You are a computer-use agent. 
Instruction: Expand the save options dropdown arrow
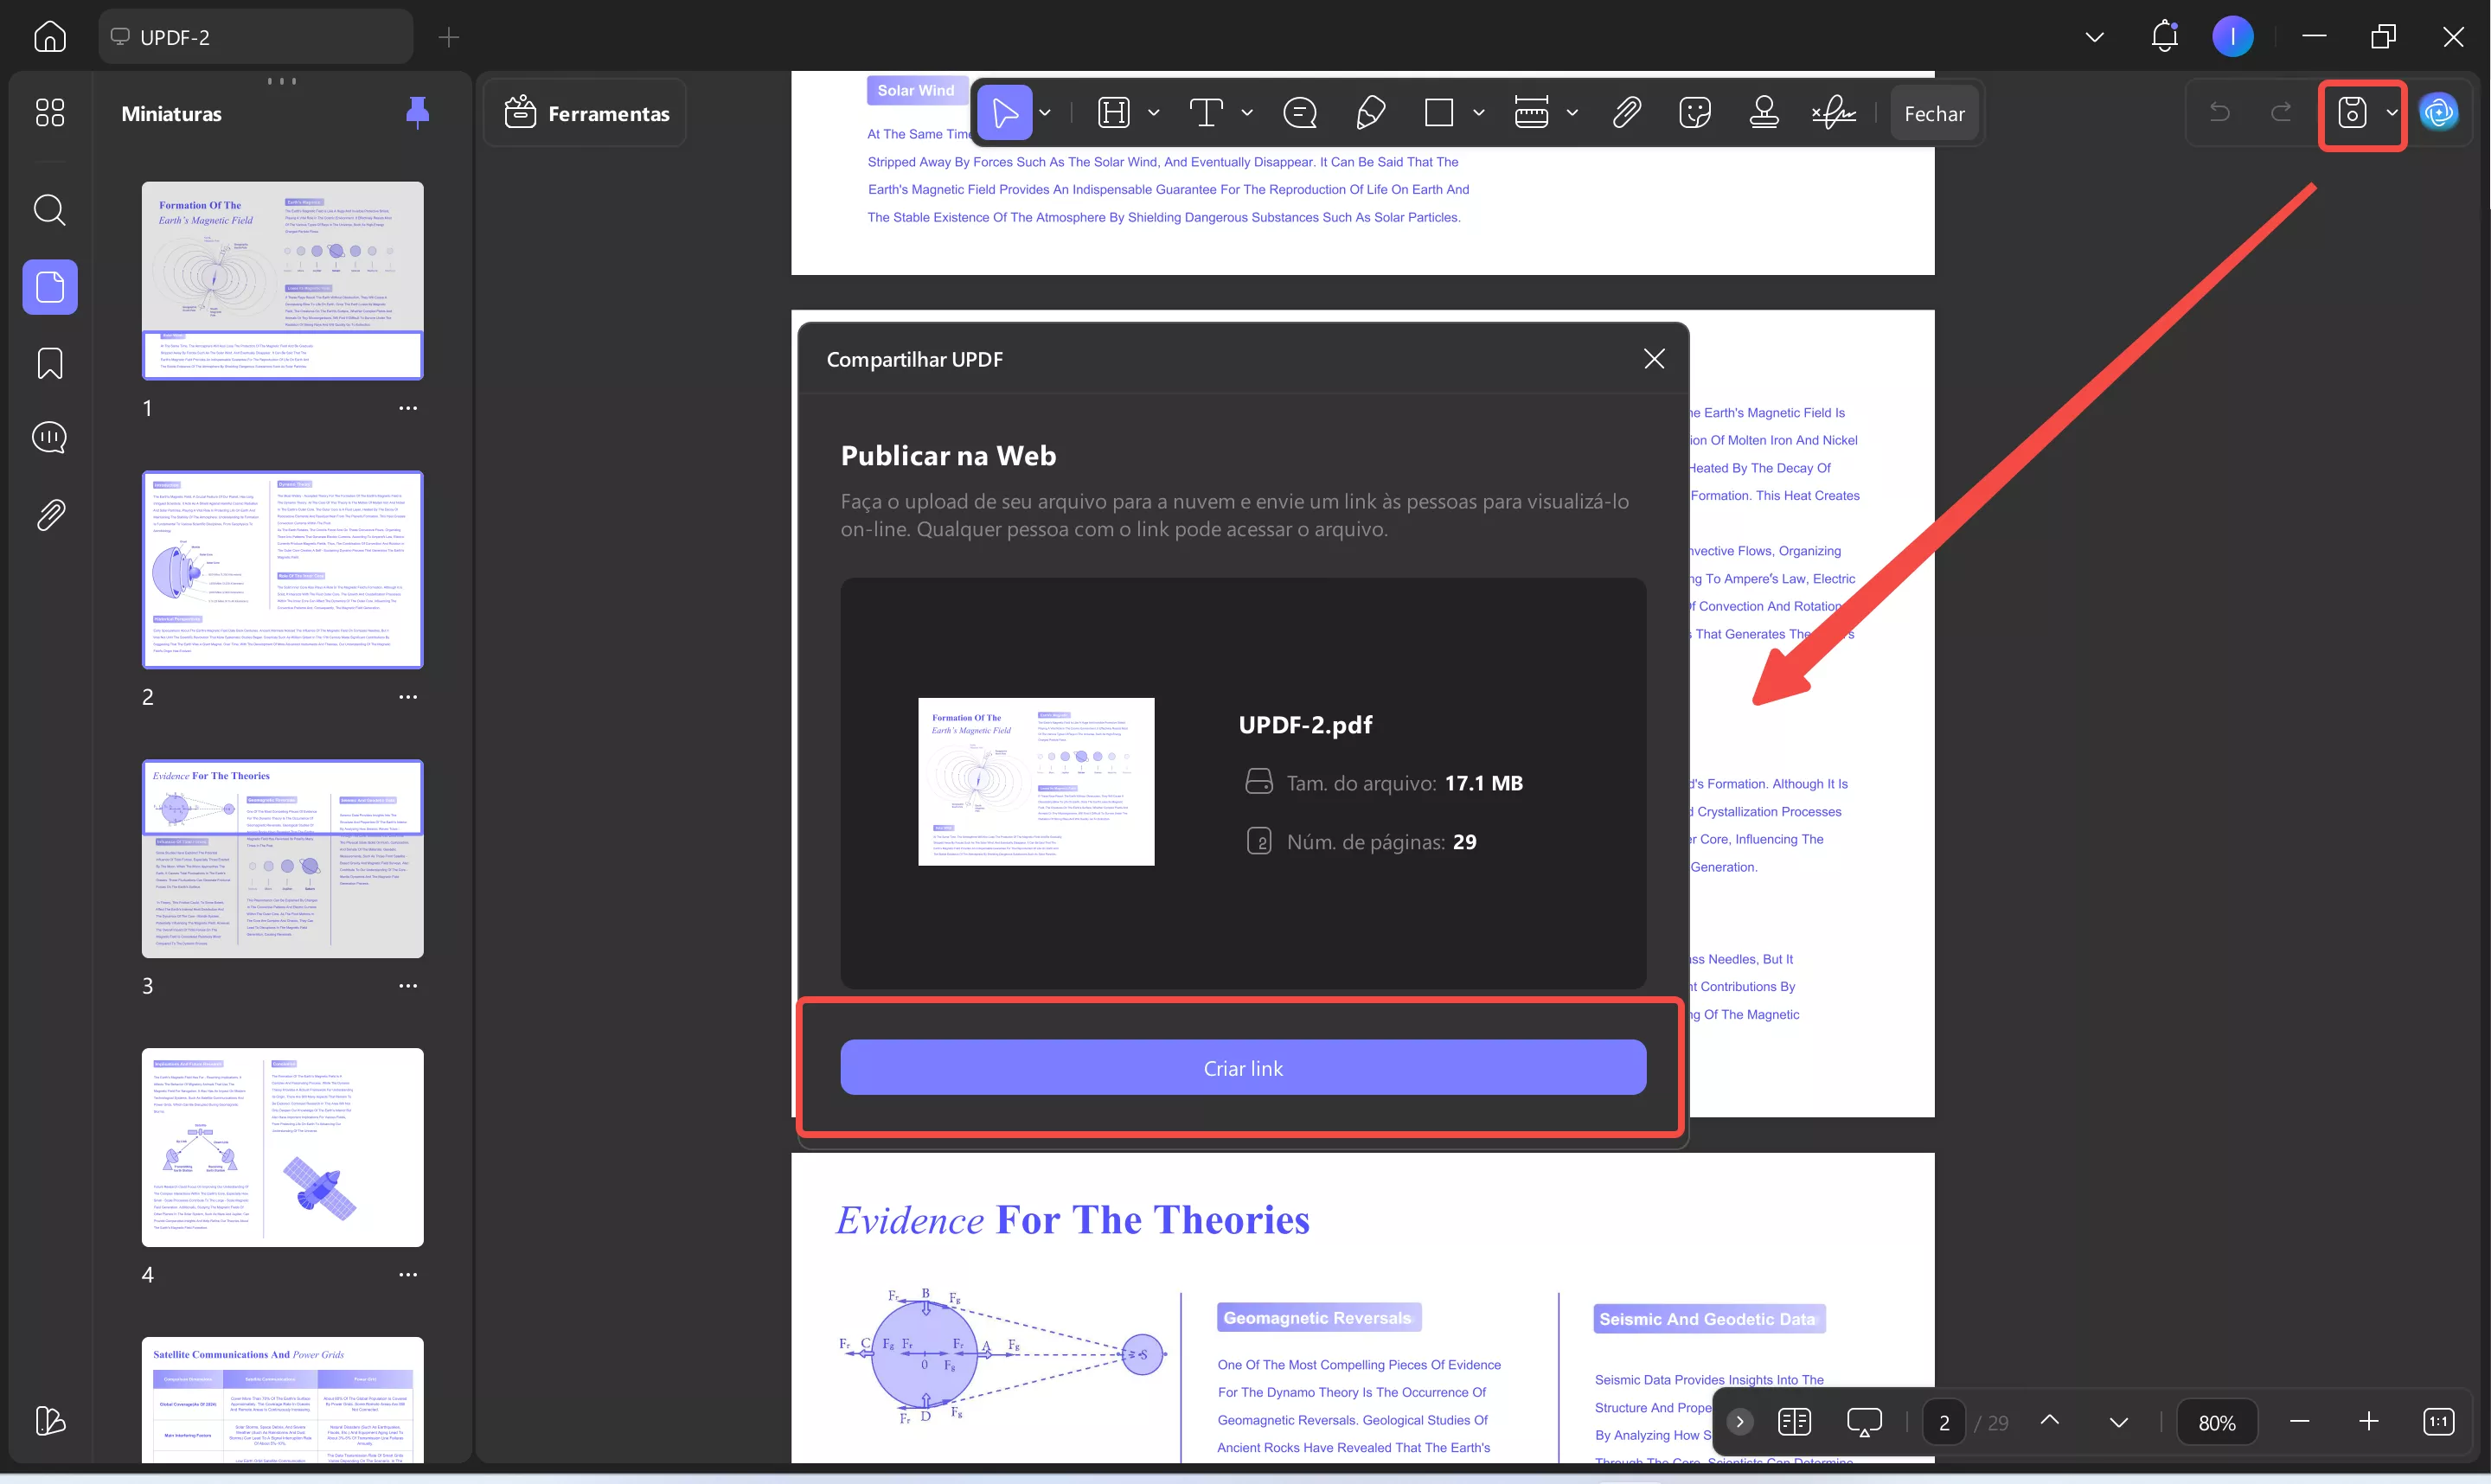click(2392, 113)
